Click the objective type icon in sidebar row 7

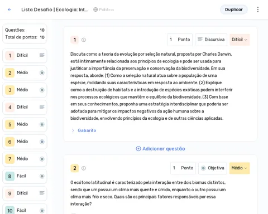click(42, 159)
